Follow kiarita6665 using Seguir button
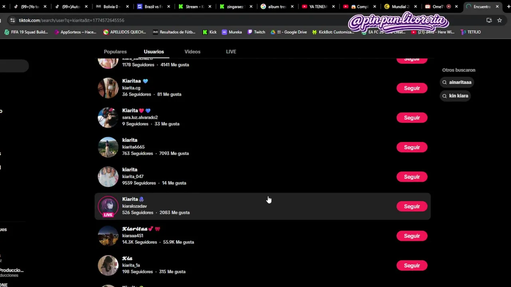Image resolution: width=511 pixels, height=287 pixels. pos(412,147)
